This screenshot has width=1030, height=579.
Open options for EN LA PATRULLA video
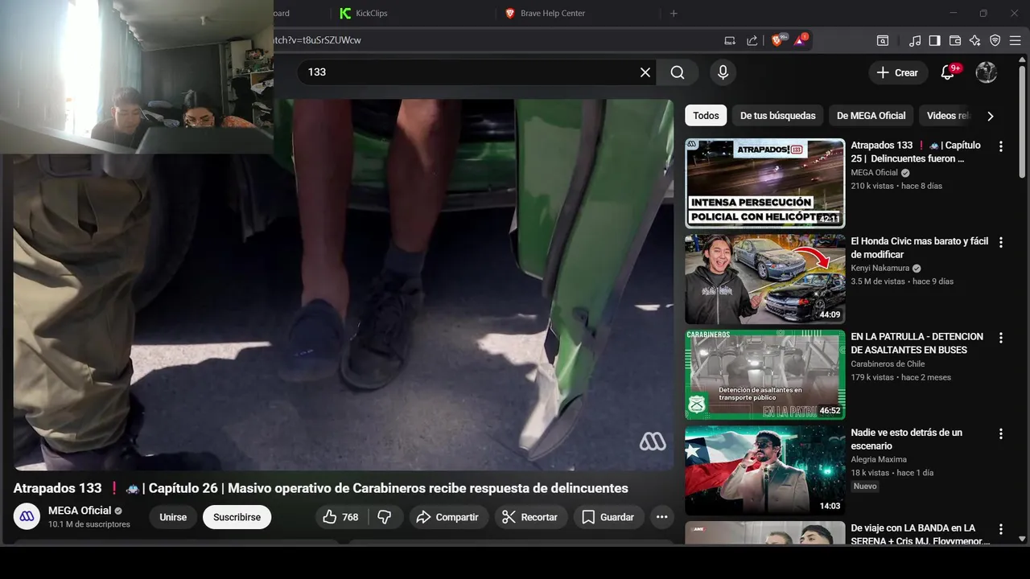(1001, 338)
